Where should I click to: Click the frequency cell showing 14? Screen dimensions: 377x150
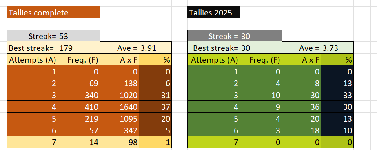coord(79,142)
